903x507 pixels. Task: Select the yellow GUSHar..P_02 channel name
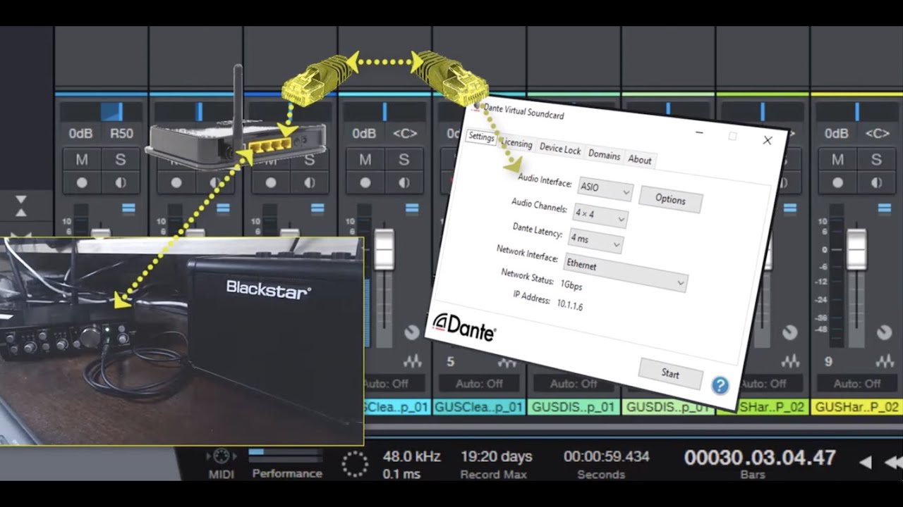click(x=856, y=407)
